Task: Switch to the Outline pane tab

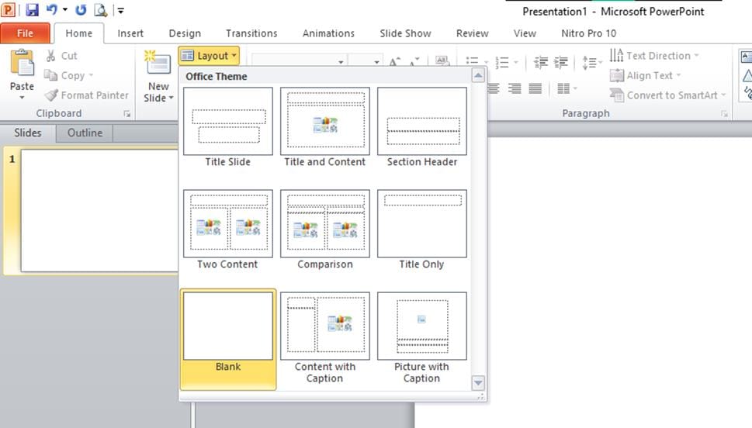Action: point(85,133)
